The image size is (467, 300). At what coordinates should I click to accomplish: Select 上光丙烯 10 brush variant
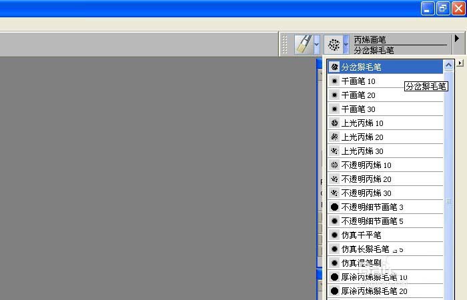[386, 123]
